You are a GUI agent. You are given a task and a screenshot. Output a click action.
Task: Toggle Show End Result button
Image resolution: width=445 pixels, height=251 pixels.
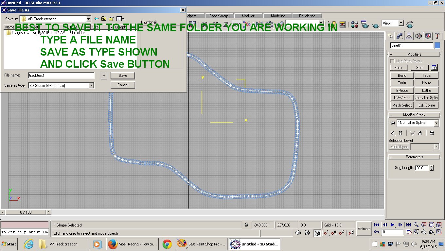click(400, 133)
